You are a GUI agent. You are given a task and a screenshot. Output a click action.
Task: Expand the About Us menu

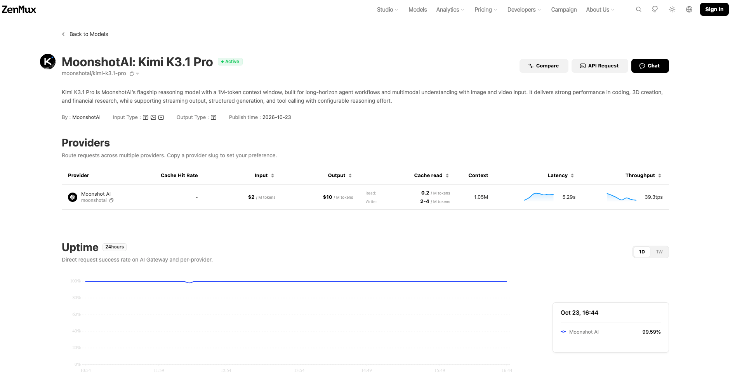(600, 10)
